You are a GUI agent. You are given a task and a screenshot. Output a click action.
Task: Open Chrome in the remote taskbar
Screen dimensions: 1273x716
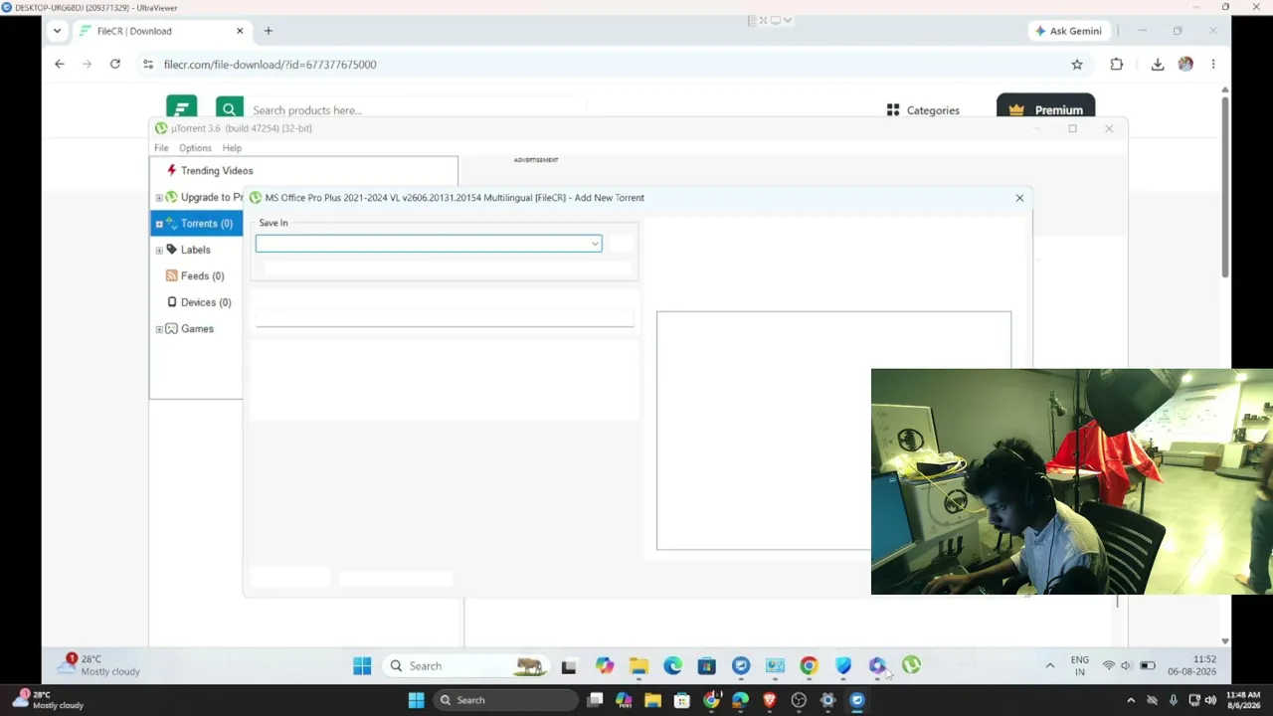(x=809, y=666)
